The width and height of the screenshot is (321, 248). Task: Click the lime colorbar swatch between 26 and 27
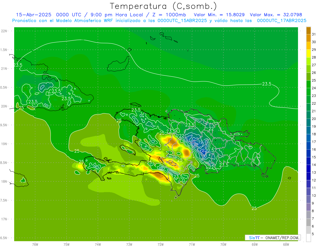(x=308, y=69)
